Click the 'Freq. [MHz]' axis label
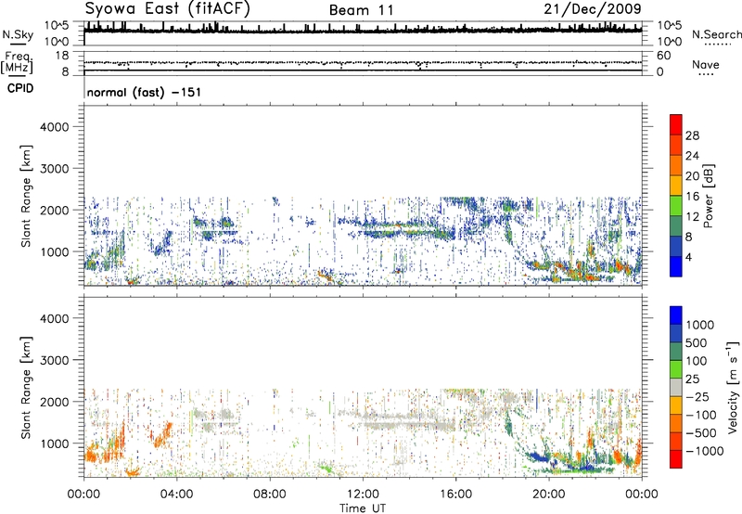 17,63
